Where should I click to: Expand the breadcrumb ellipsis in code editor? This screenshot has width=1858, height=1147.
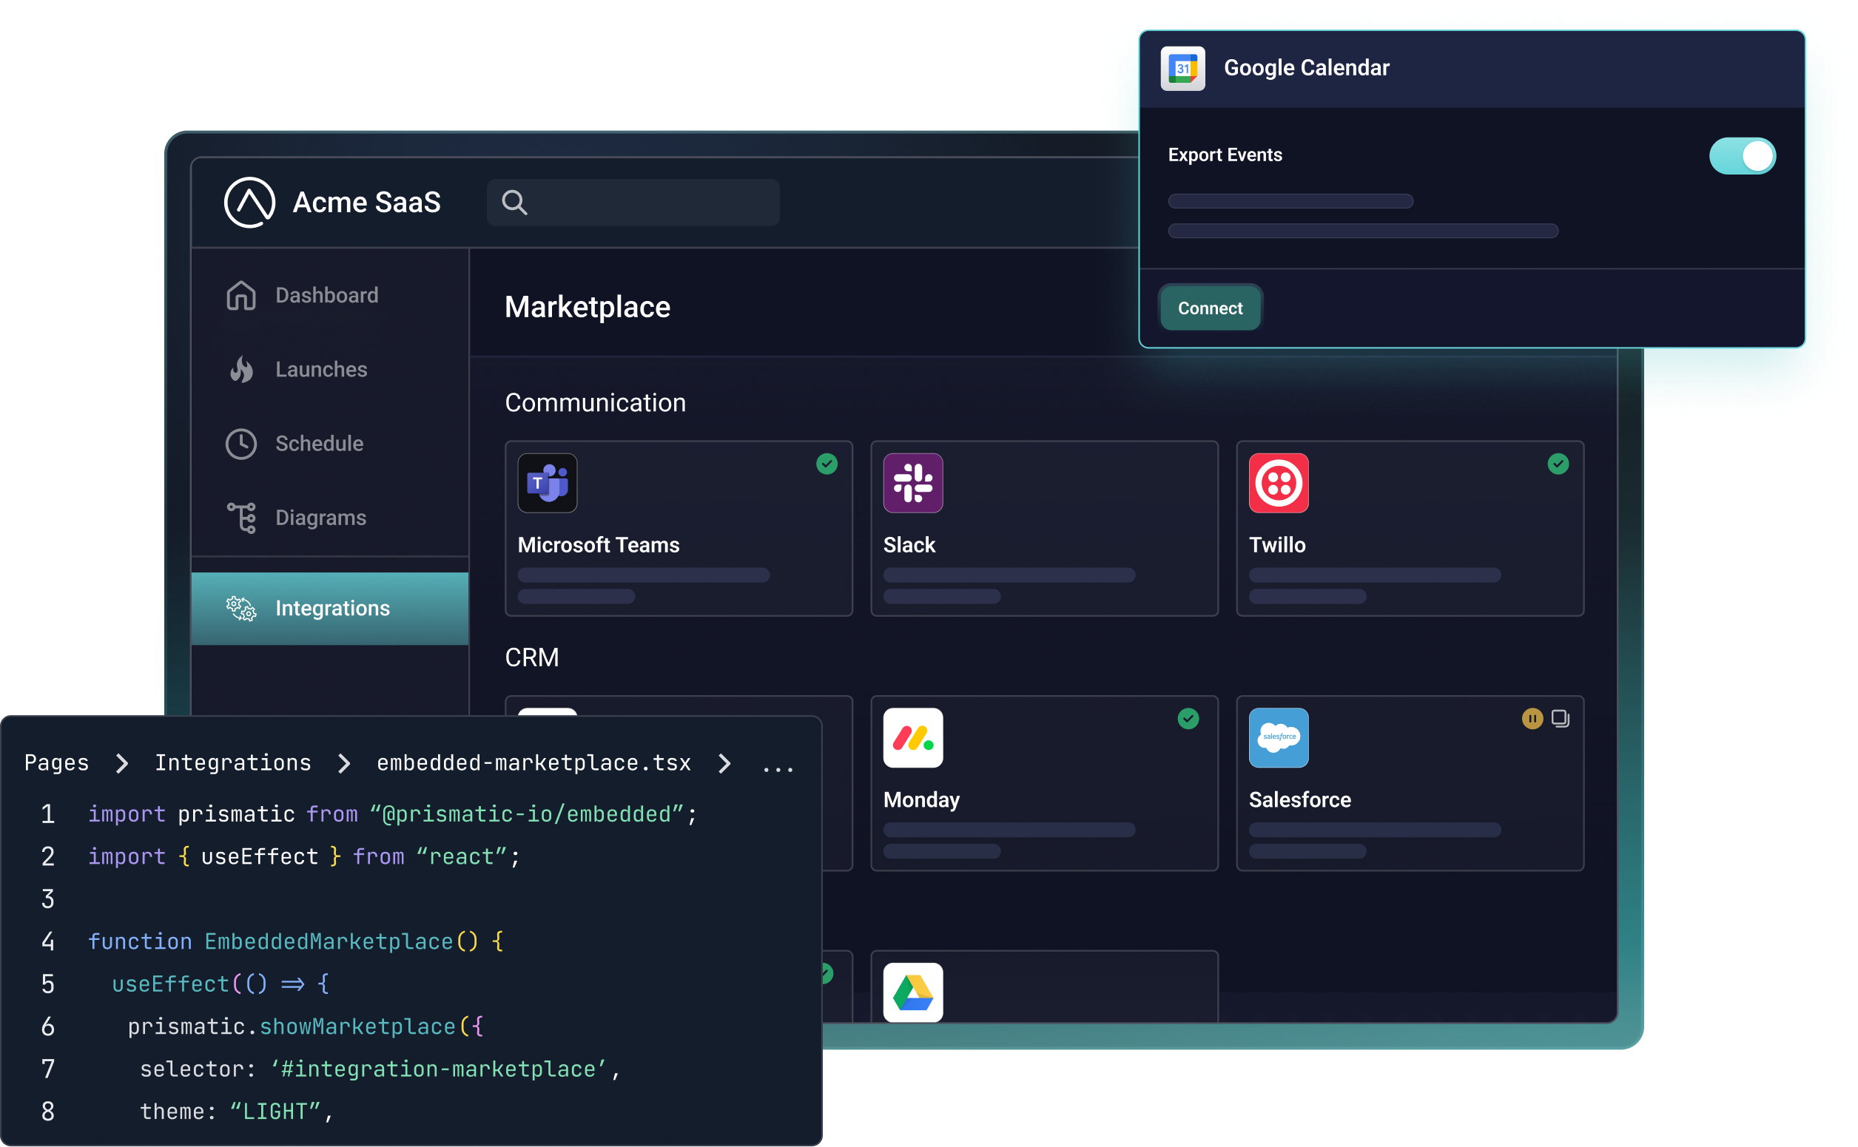point(778,766)
